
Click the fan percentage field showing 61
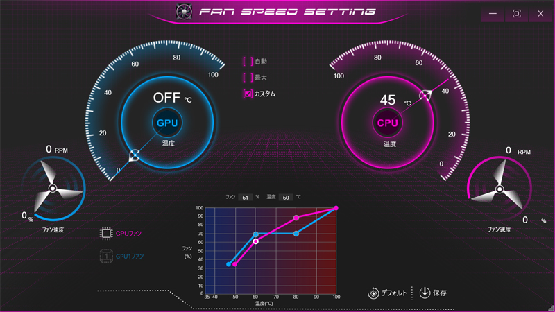(246, 198)
